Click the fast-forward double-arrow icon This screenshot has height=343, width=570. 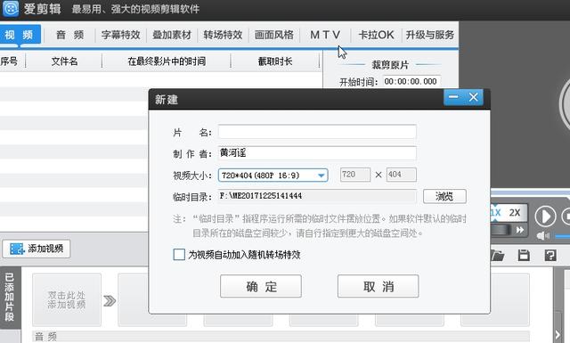click(520, 230)
